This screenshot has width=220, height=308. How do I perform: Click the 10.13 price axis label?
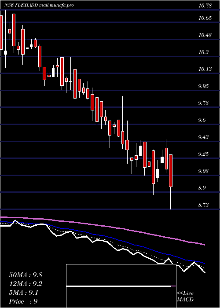[x=205, y=69]
